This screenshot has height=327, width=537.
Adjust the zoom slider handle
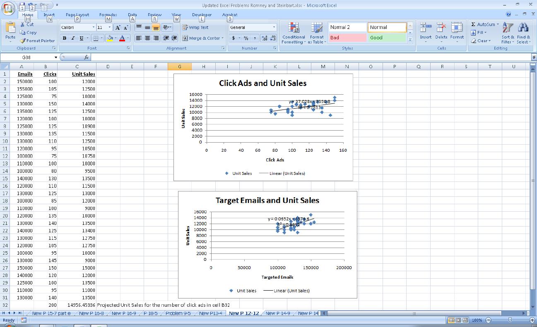point(510,320)
